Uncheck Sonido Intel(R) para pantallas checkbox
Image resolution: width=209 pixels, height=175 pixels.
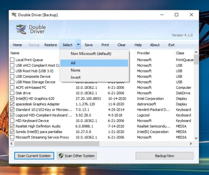(12, 132)
